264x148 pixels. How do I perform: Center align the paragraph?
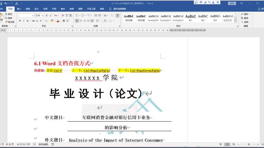[81, 21]
